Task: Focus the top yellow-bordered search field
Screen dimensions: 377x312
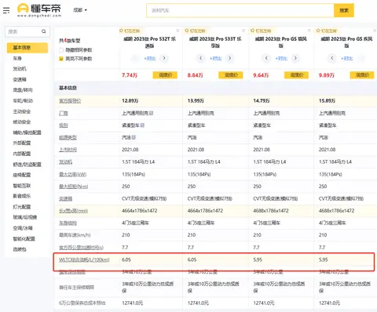Action: 240,10
